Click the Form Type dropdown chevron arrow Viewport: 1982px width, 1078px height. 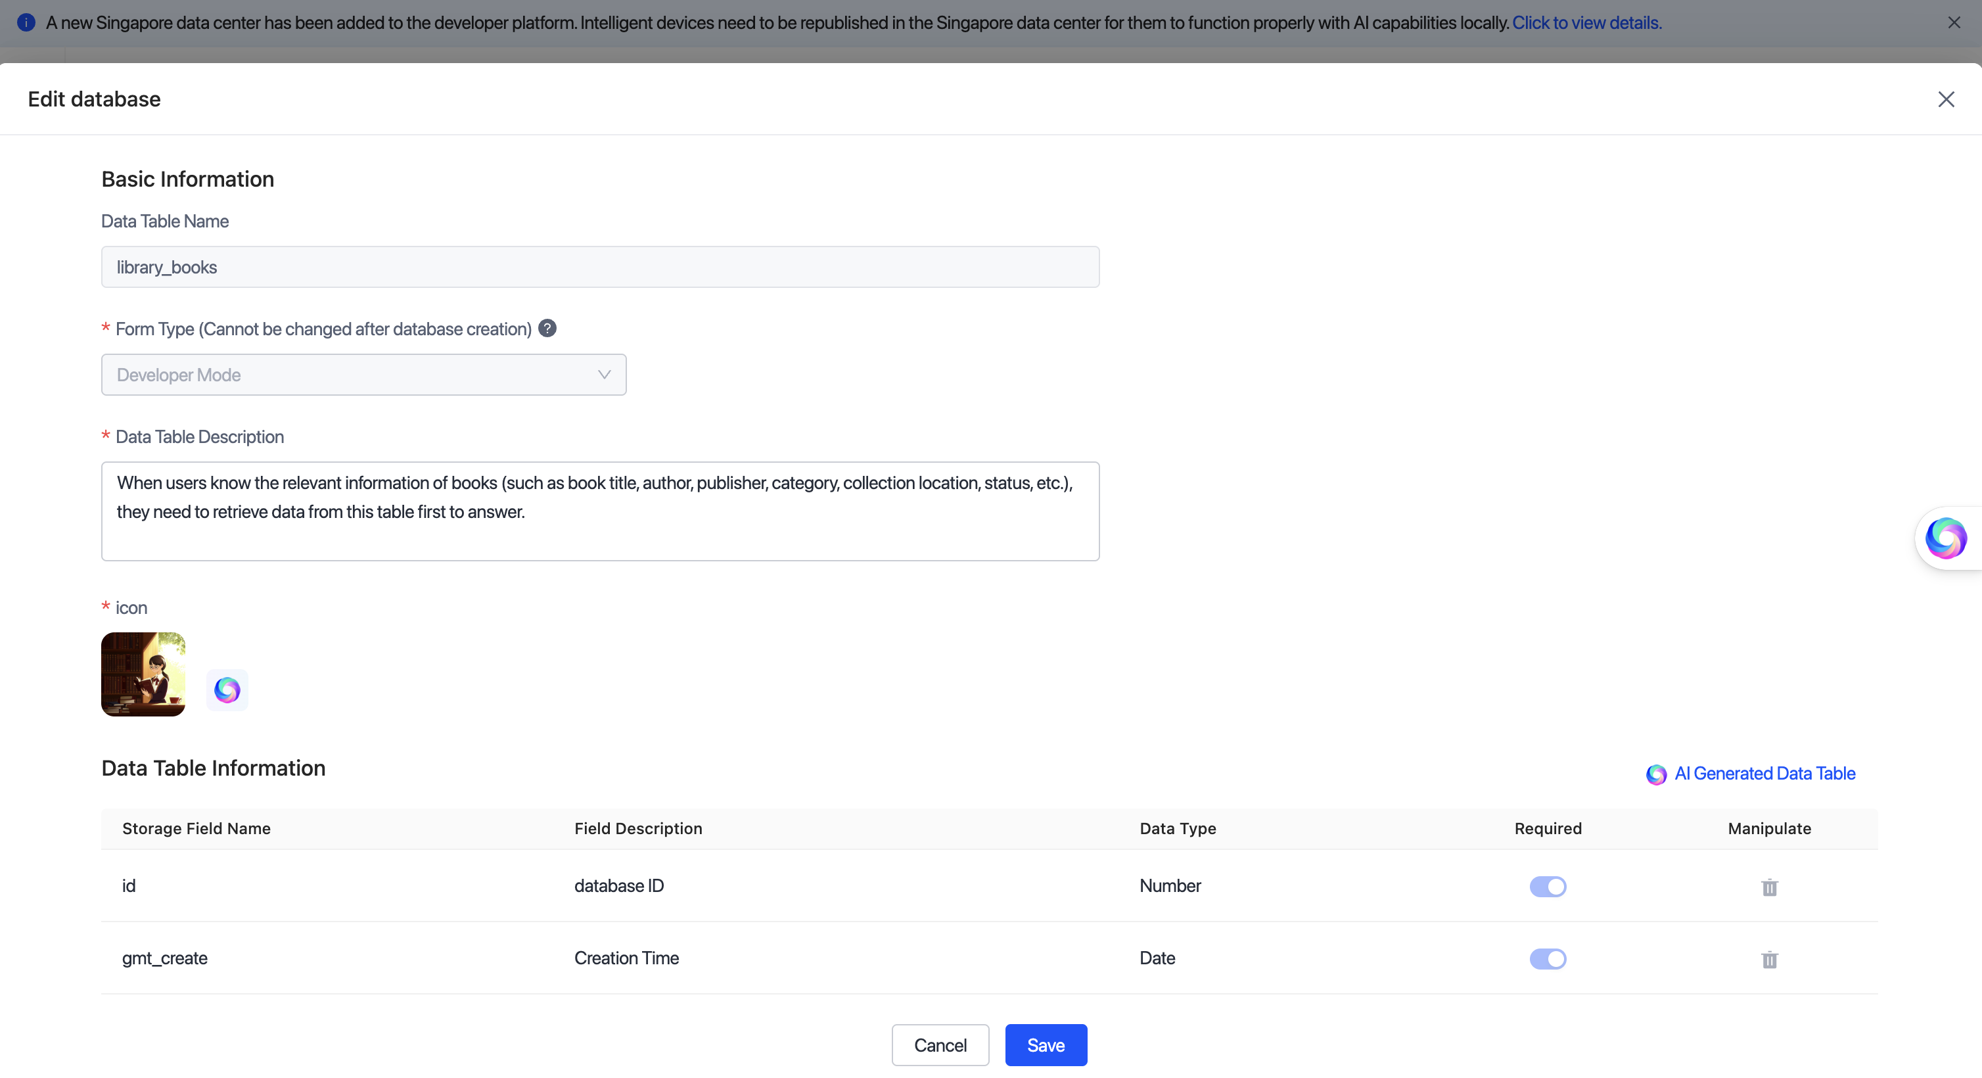pos(604,375)
